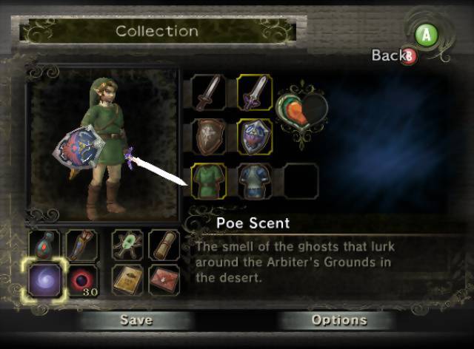474x349 pixels.
Task: Open the red letters envelope
Action: (164, 279)
